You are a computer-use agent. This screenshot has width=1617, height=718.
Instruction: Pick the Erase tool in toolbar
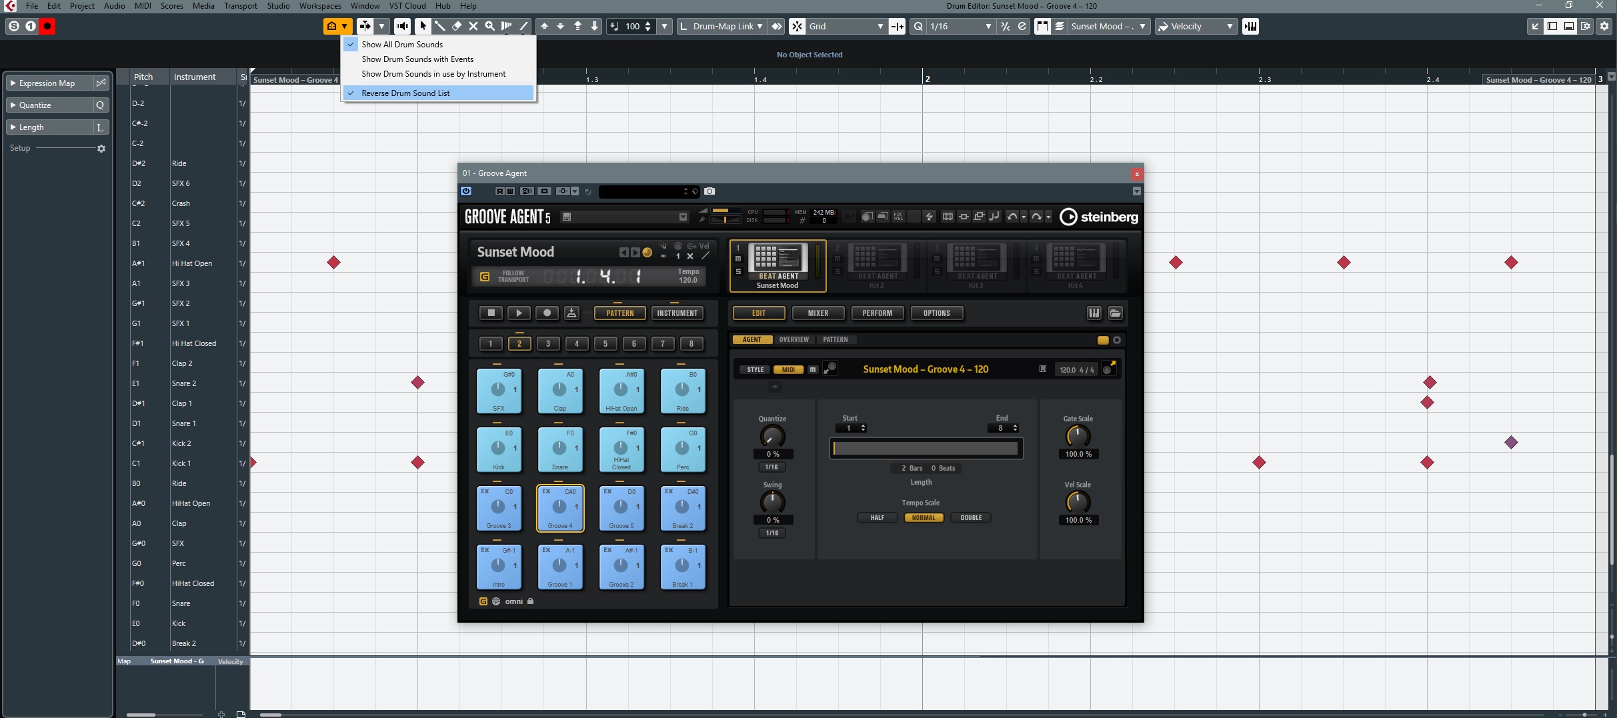(457, 26)
